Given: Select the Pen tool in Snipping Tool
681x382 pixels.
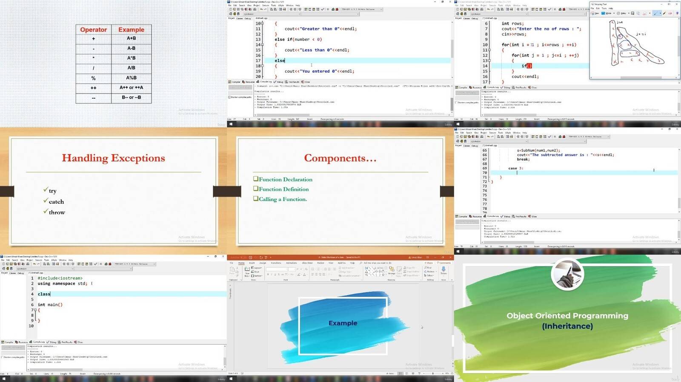Looking at the screenshot, I should (655, 13).
